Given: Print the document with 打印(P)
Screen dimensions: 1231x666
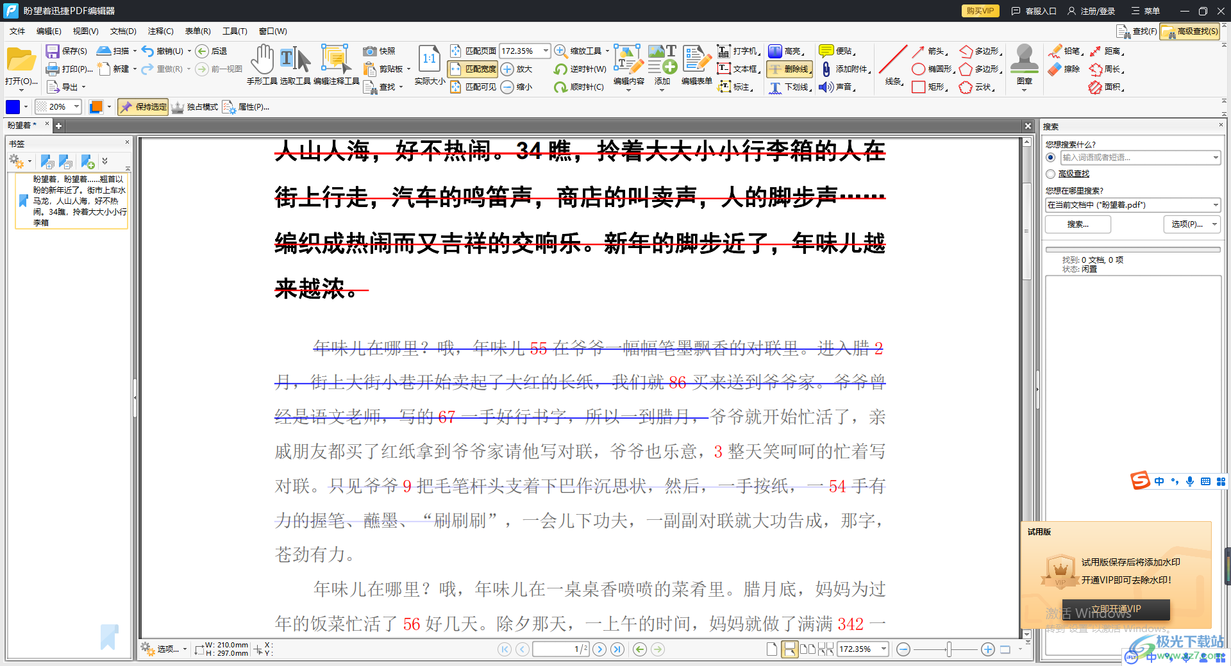Looking at the screenshot, I should 69,69.
